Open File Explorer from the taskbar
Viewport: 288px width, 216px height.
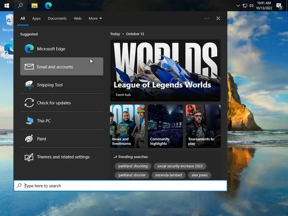pos(34,6)
